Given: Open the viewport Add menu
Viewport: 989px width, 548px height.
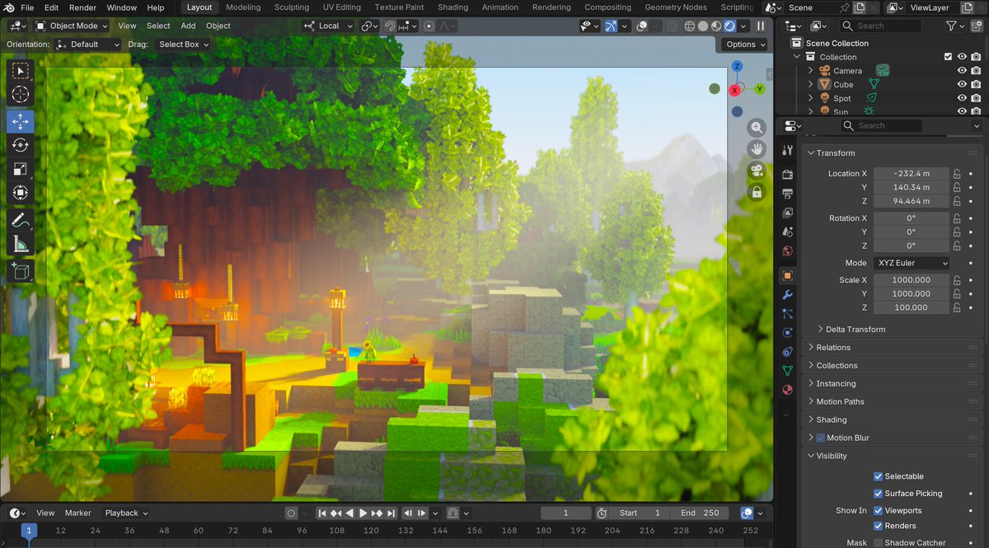Looking at the screenshot, I should pyautogui.click(x=188, y=26).
